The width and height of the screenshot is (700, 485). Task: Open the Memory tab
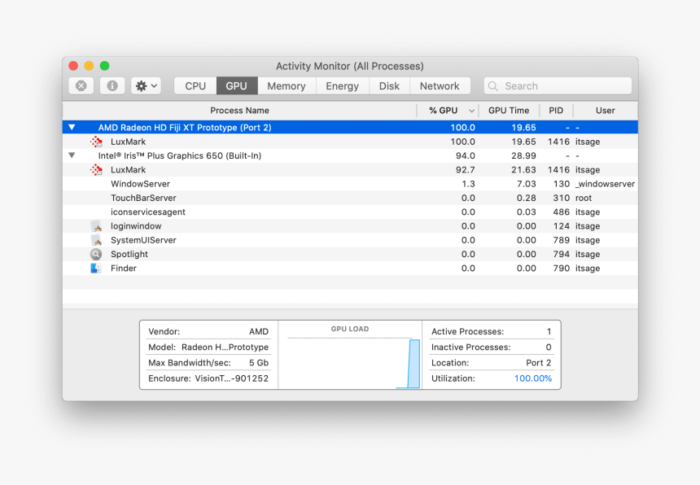point(287,85)
